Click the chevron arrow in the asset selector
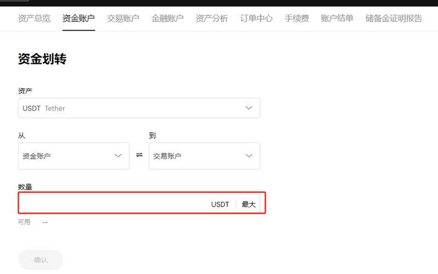The height and width of the screenshot is (274, 438). [x=249, y=108]
